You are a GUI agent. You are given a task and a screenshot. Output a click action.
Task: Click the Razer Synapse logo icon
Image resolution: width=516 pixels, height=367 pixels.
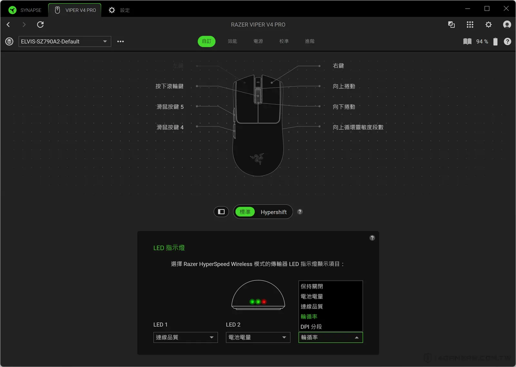pos(12,10)
